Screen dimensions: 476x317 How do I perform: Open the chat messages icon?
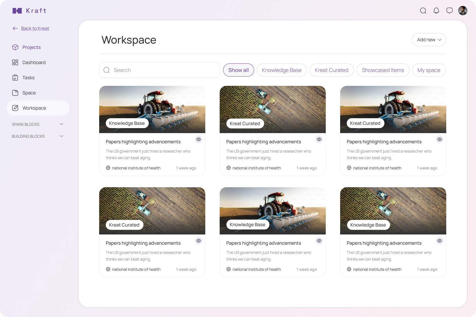pos(450,11)
